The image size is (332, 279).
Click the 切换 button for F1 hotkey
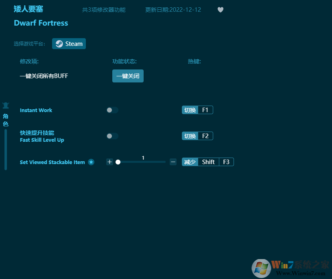pyautogui.click(x=190, y=110)
